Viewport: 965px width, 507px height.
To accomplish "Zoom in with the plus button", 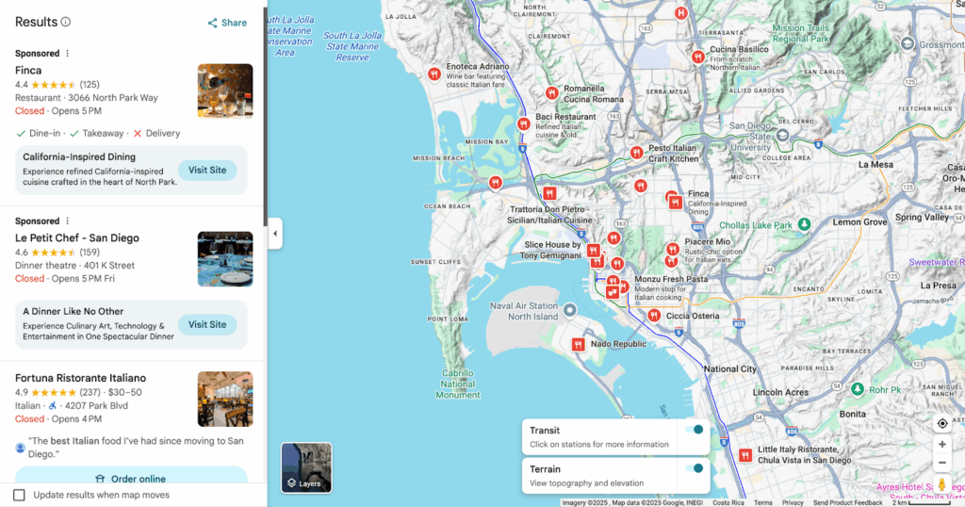I will click(941, 444).
